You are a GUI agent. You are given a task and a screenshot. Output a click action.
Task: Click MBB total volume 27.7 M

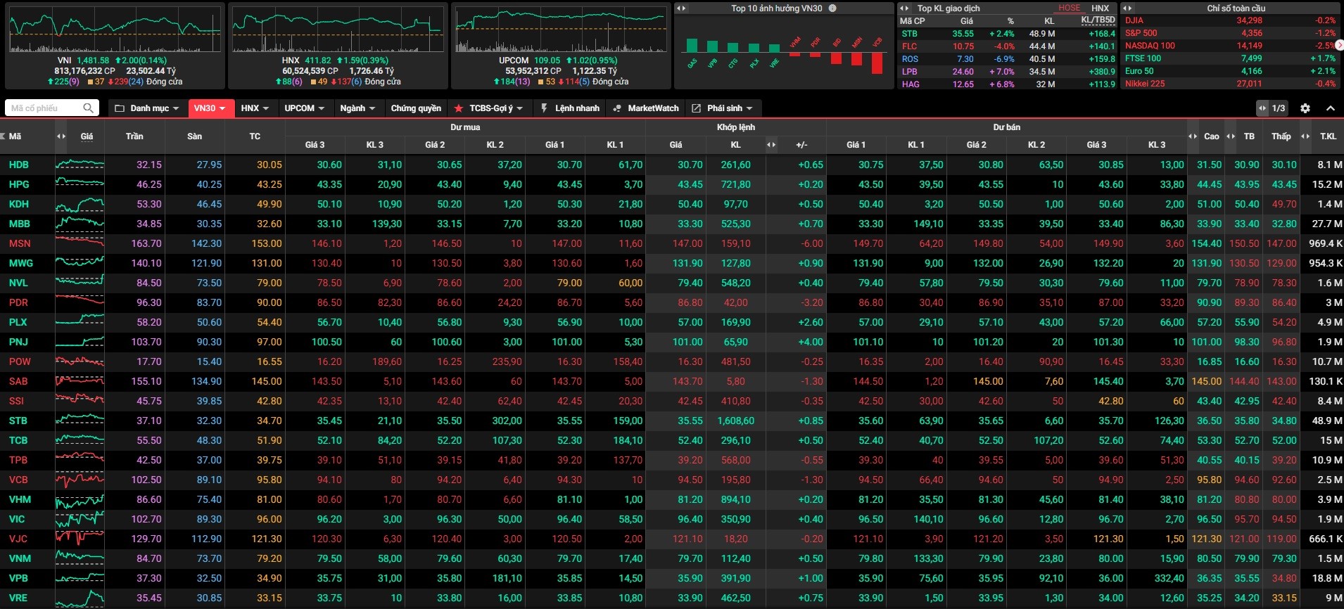1327,224
